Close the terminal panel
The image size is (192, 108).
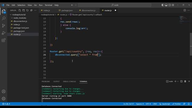click(x=189, y=81)
